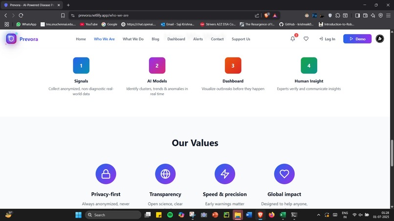Click the Global impact heart icon
The image size is (394, 221).
[284, 174]
